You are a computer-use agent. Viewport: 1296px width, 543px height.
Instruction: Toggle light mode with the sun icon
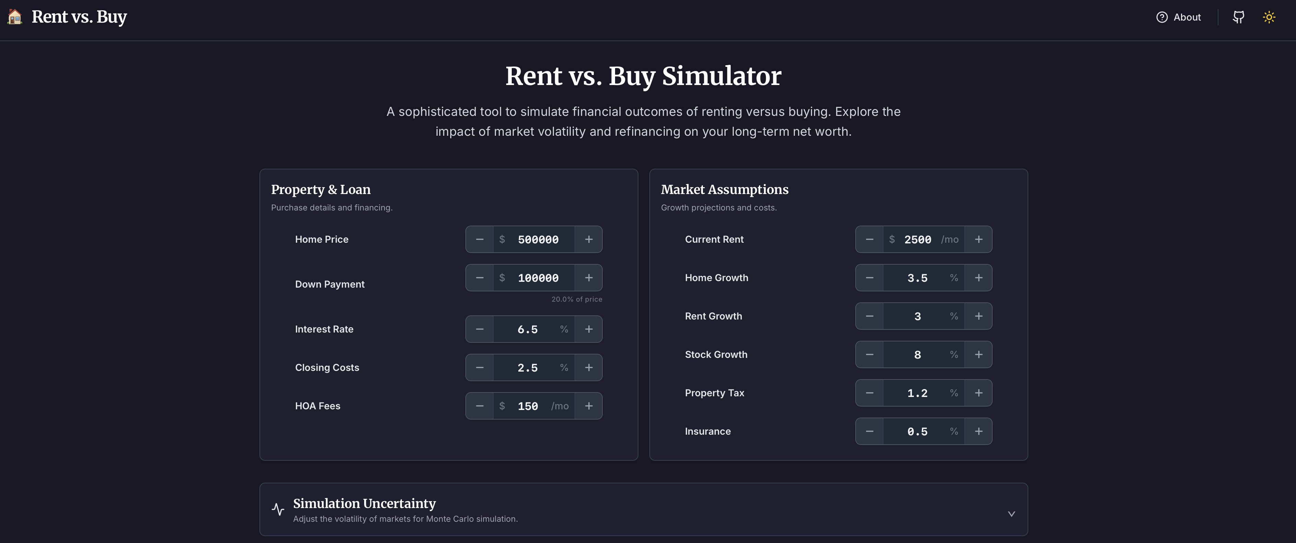coord(1269,16)
